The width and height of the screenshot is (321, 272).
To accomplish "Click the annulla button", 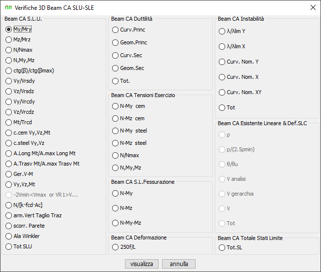I will click(x=179, y=264).
